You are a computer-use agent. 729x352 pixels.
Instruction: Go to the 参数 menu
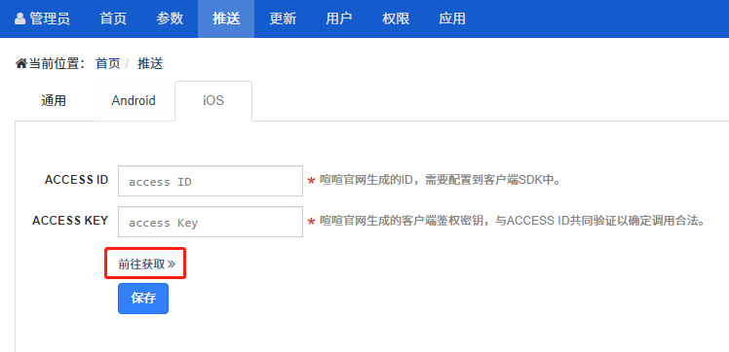170,18
